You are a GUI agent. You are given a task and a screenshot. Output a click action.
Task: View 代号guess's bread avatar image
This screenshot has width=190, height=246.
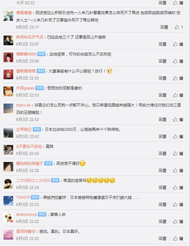click(8, 91)
